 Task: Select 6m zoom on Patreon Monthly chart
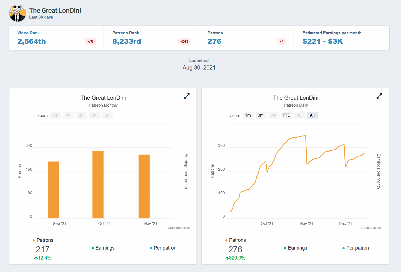[56, 116]
